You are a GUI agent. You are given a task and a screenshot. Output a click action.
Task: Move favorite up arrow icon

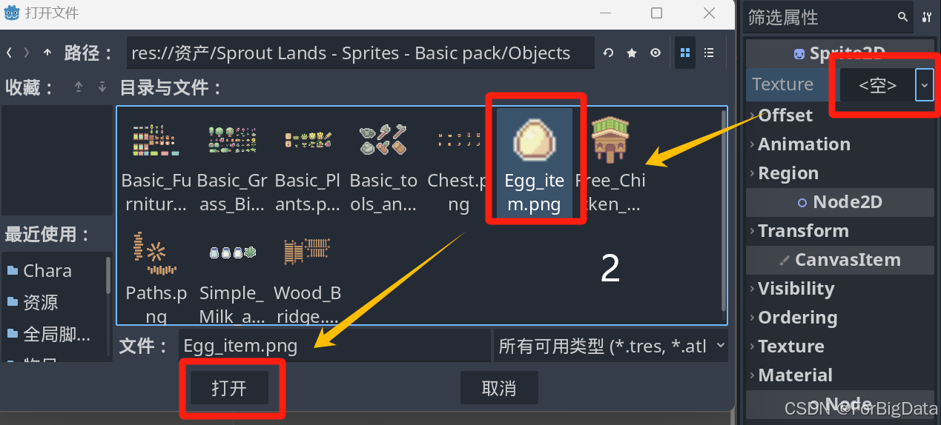tap(79, 87)
